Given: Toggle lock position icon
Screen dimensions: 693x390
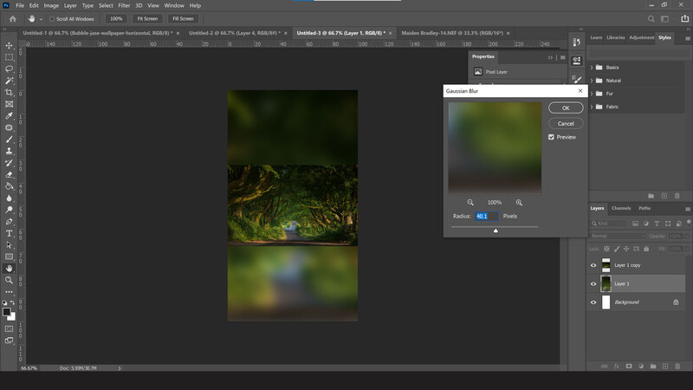Looking at the screenshot, I should click(626, 249).
